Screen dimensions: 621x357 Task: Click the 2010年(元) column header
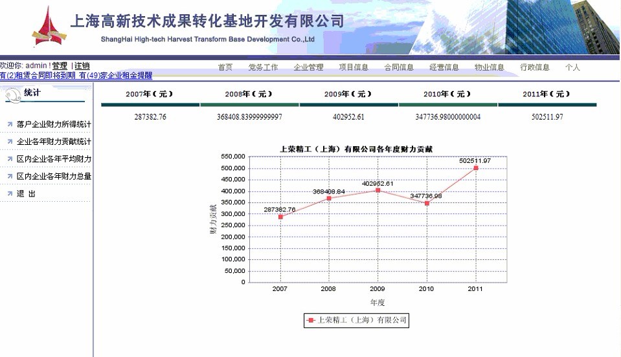(447, 94)
